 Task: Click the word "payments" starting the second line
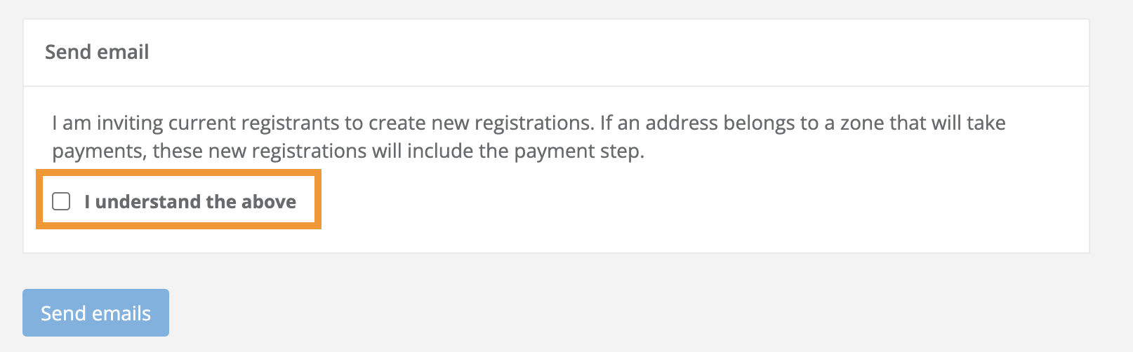[x=99, y=151]
